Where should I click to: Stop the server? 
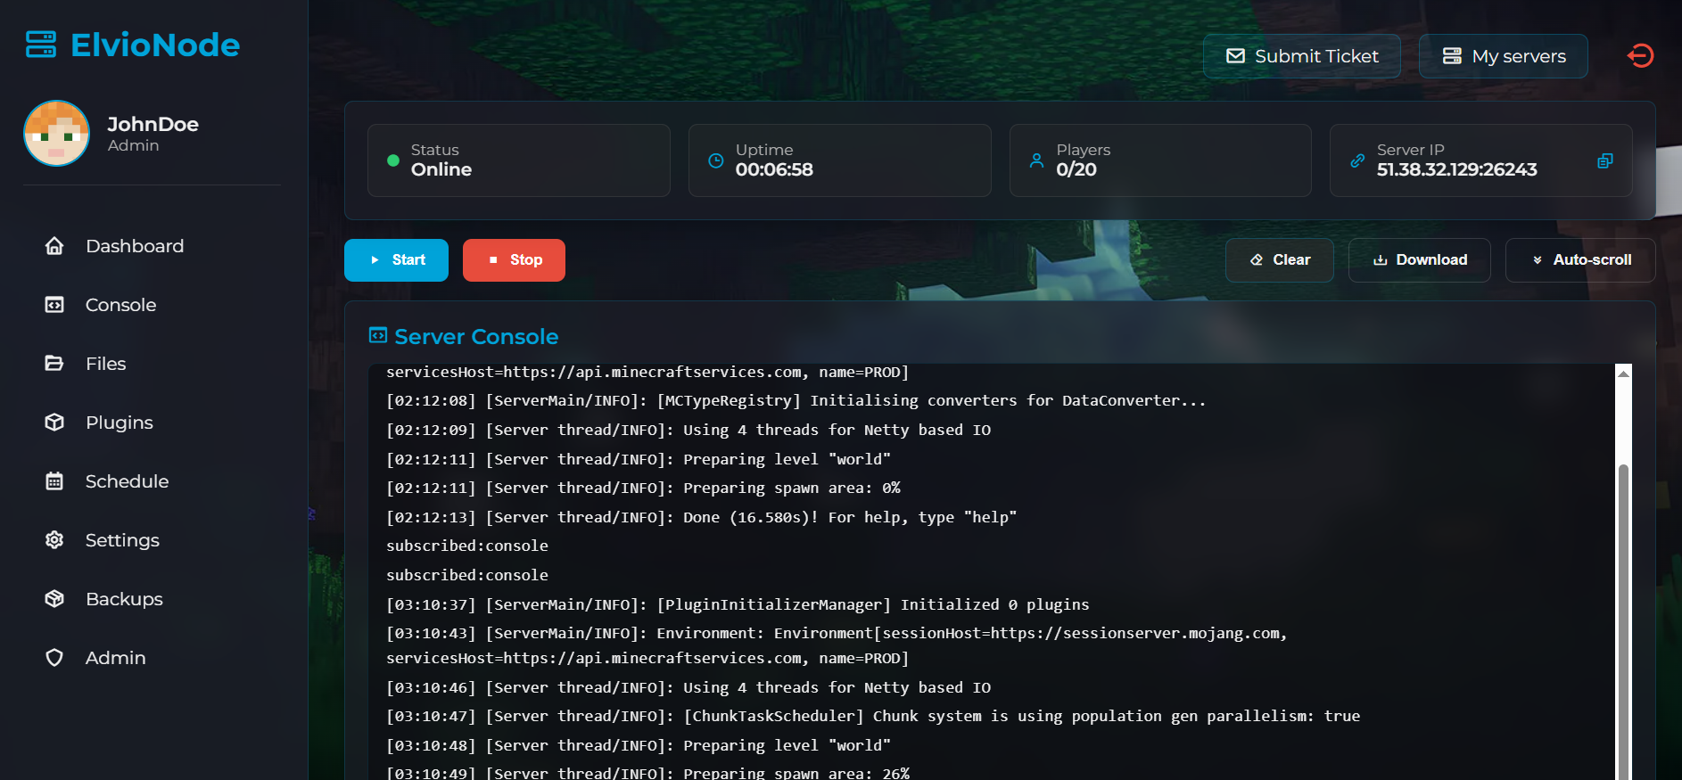pos(514,260)
